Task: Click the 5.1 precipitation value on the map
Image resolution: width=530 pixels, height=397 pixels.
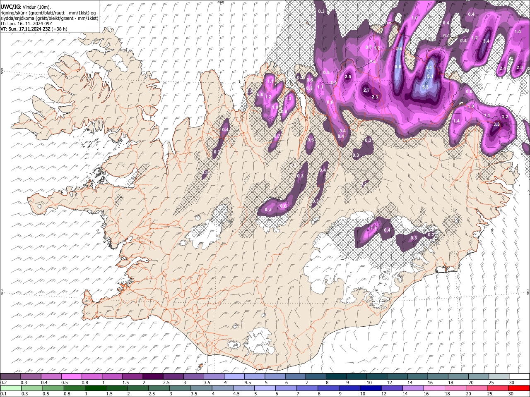Action: click(430, 76)
